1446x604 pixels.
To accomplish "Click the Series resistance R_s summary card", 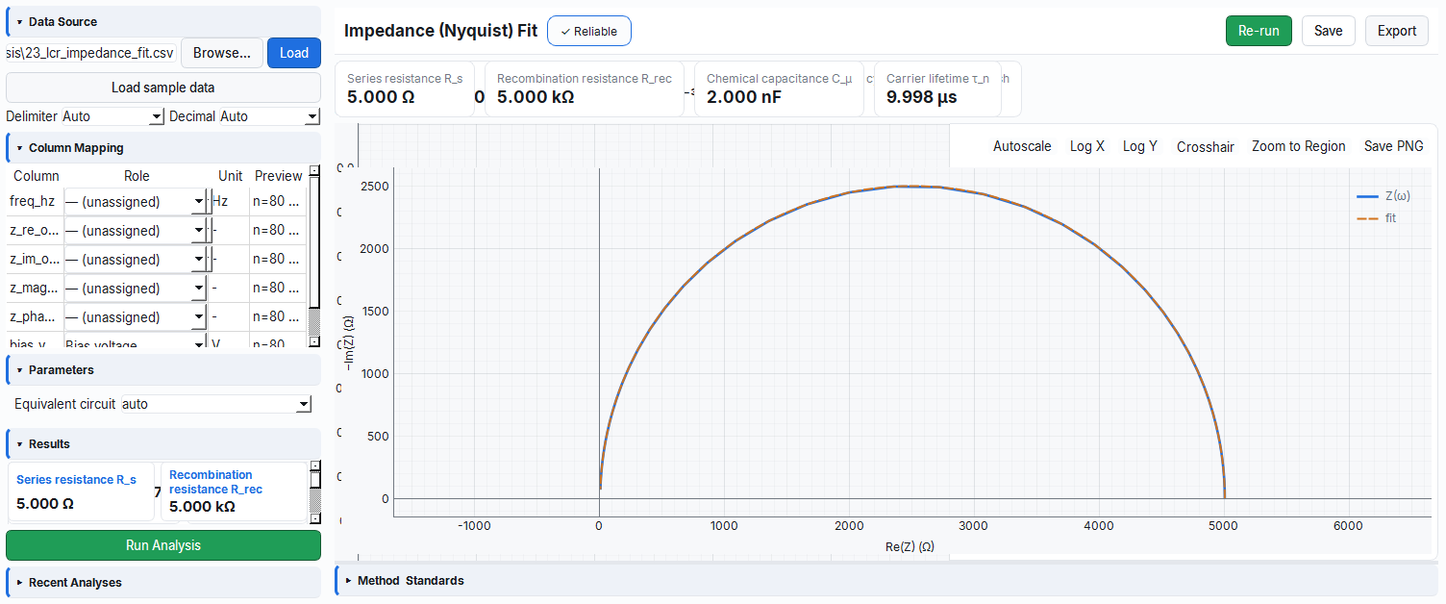I will 405,88.
